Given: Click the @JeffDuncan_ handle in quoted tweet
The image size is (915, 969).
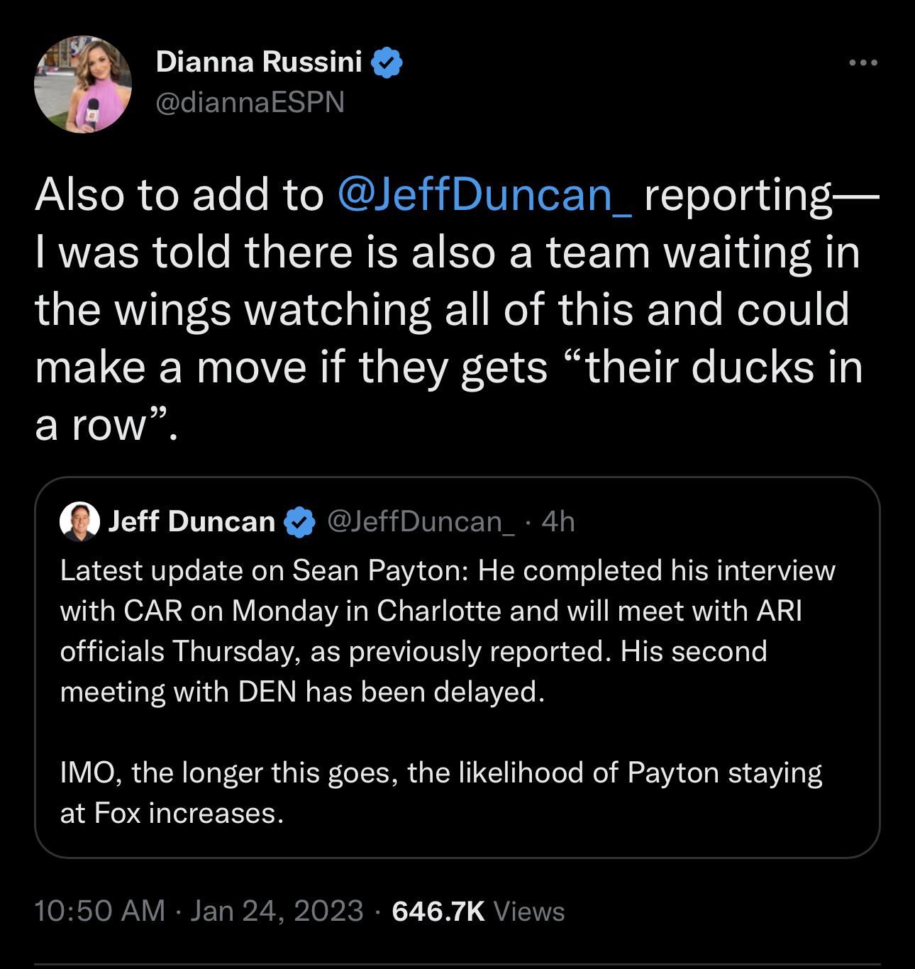Looking at the screenshot, I should pos(421,522).
